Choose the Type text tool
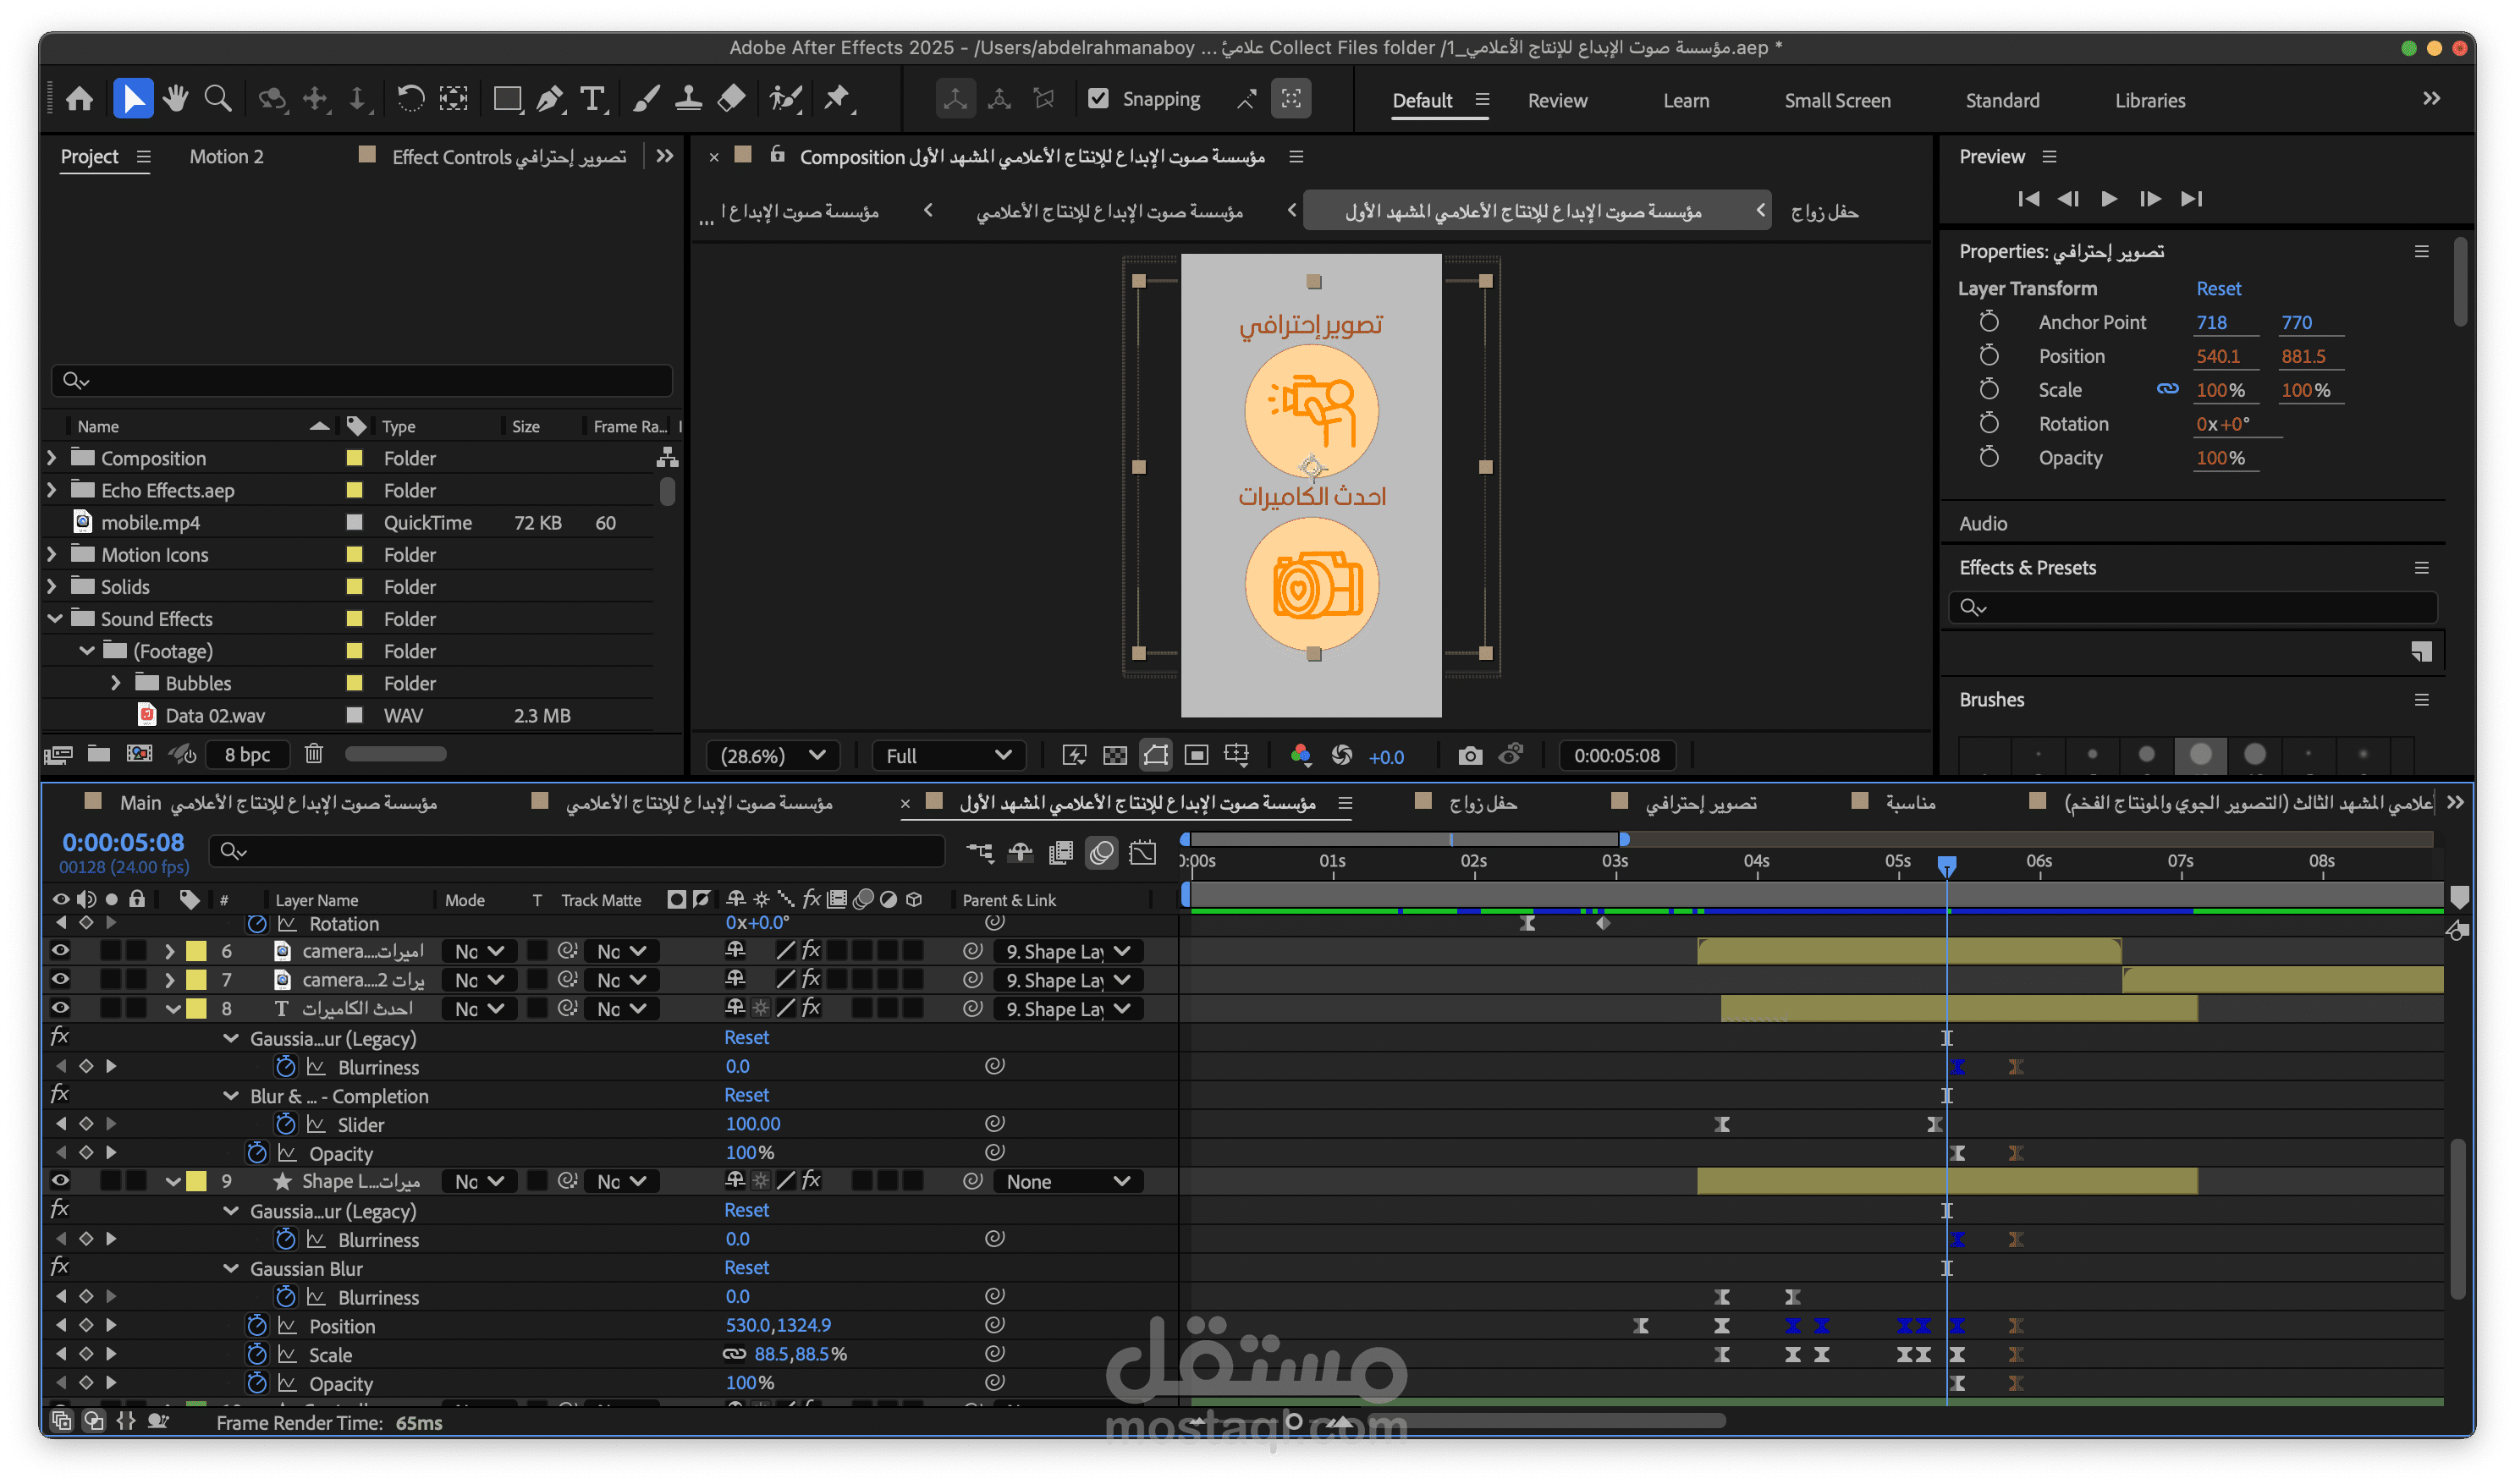 (592, 99)
